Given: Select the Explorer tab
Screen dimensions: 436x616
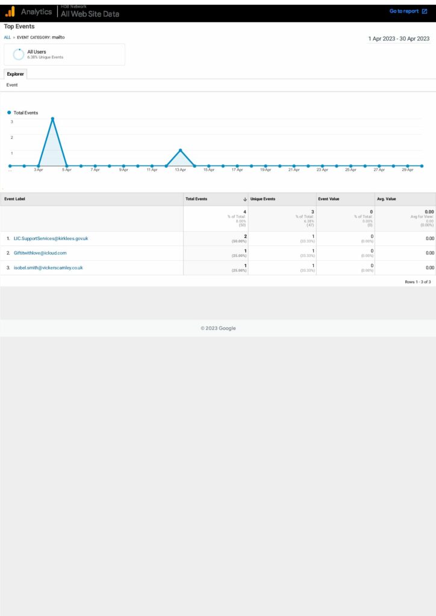Looking at the screenshot, I should tap(16, 74).
